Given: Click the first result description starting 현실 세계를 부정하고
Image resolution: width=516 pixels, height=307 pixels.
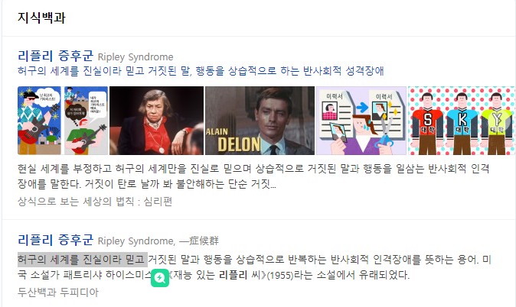Looking at the screenshot, I should [x=253, y=176].
